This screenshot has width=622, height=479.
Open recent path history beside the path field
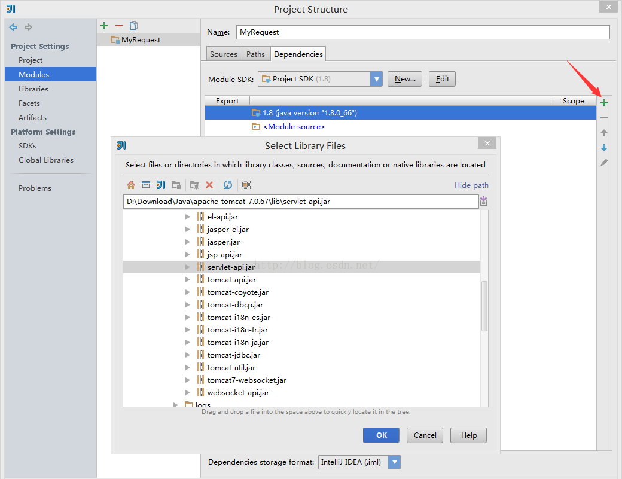484,202
